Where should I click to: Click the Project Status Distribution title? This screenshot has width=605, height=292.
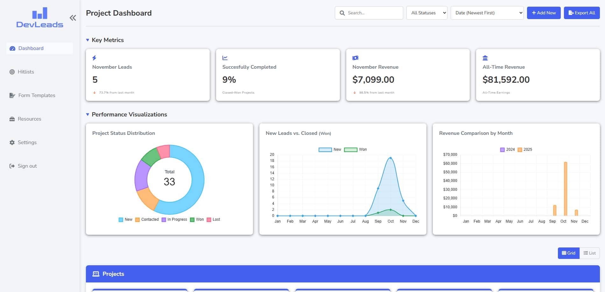pos(123,133)
